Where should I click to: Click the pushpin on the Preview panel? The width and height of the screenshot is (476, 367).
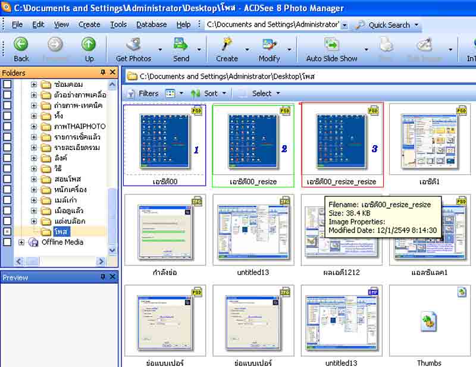(x=103, y=277)
